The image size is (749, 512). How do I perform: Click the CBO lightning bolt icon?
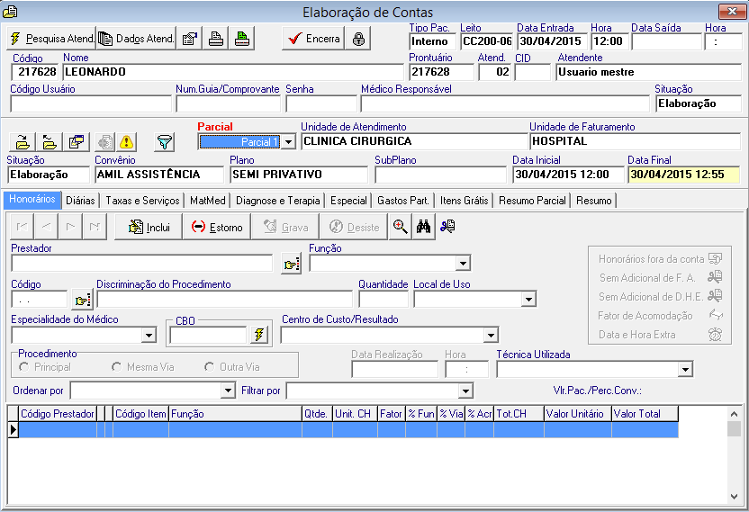tap(259, 335)
